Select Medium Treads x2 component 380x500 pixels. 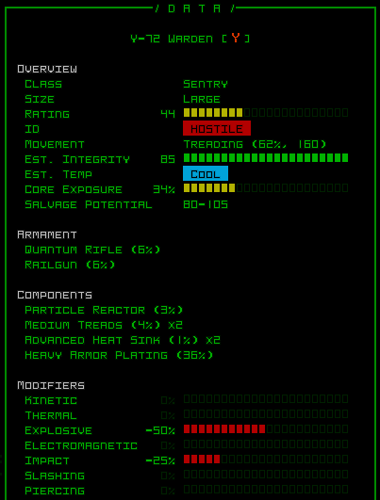(104, 325)
